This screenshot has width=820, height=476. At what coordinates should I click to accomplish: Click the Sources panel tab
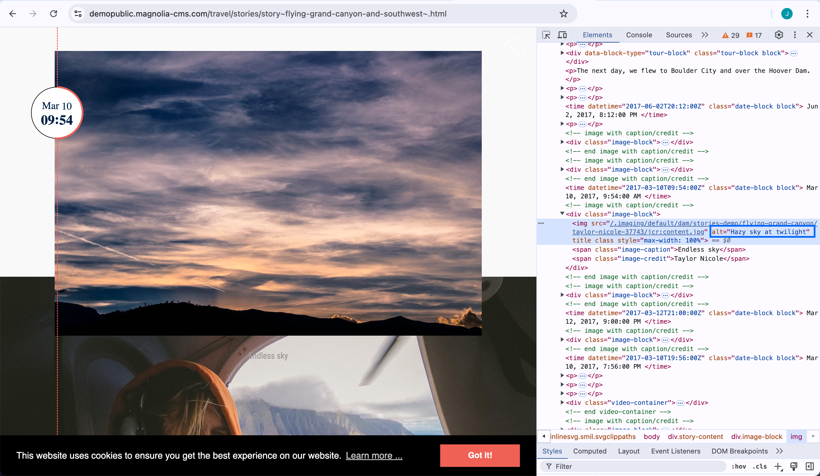tap(678, 35)
